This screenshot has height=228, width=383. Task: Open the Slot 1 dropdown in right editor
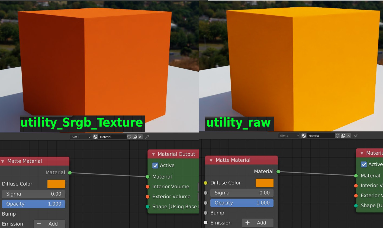tap(289, 136)
